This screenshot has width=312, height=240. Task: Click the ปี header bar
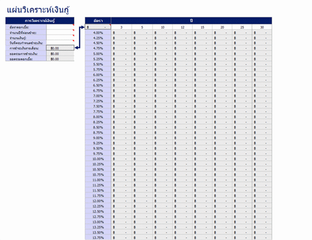pyautogui.click(x=191, y=21)
